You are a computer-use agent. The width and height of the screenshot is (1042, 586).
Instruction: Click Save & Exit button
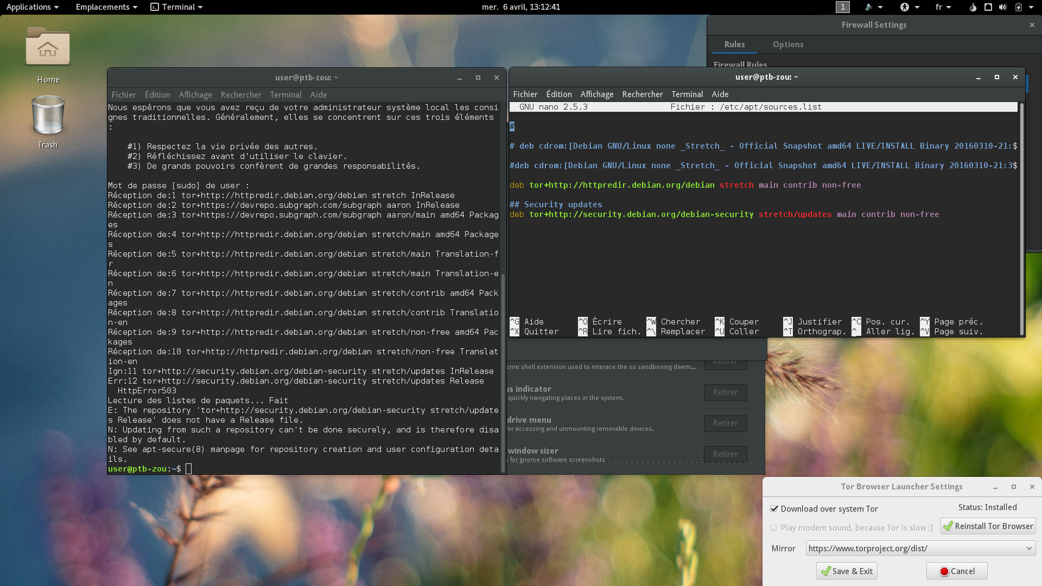(x=847, y=571)
